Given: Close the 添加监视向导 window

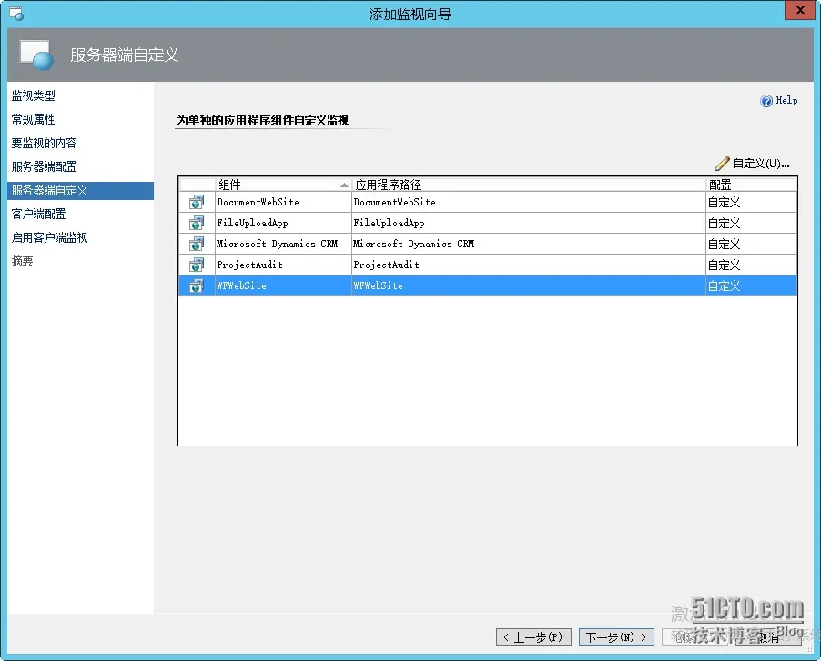Looking at the screenshot, I should coord(800,10).
